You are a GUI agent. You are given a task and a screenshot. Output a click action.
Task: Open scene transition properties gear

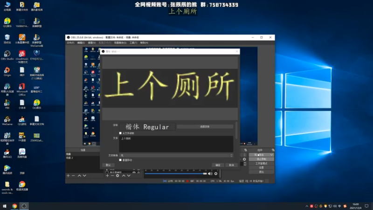point(244,159)
